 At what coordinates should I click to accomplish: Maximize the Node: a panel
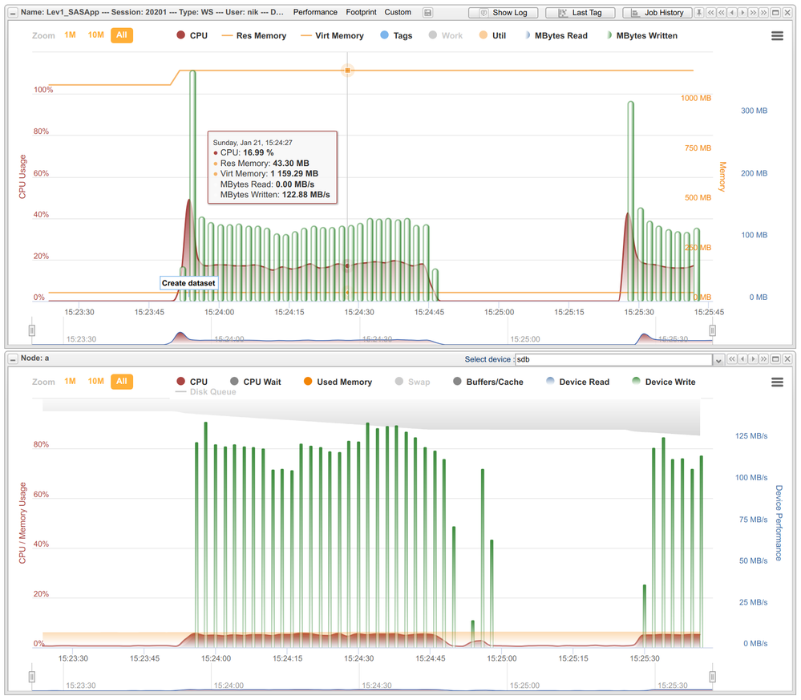(775, 359)
